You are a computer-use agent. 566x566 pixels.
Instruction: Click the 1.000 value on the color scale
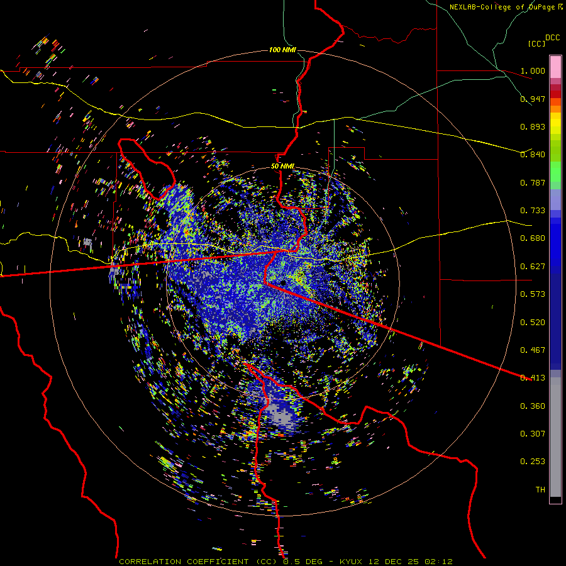533,70
